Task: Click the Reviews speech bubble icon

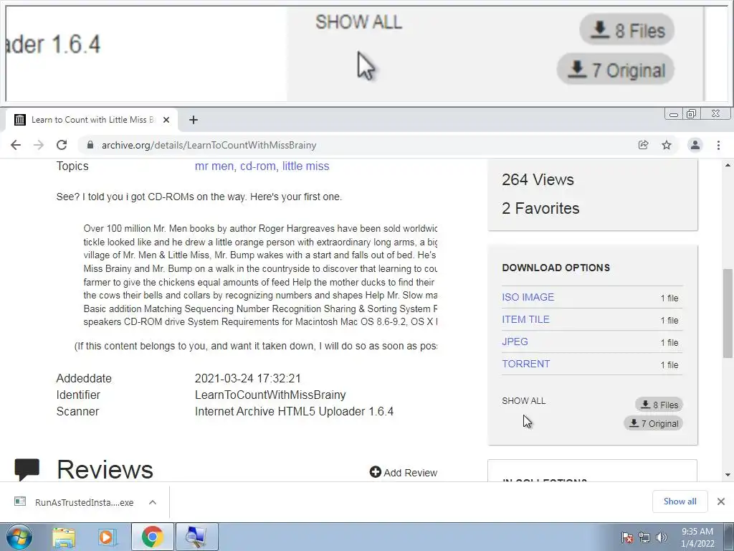Action: coord(27,469)
